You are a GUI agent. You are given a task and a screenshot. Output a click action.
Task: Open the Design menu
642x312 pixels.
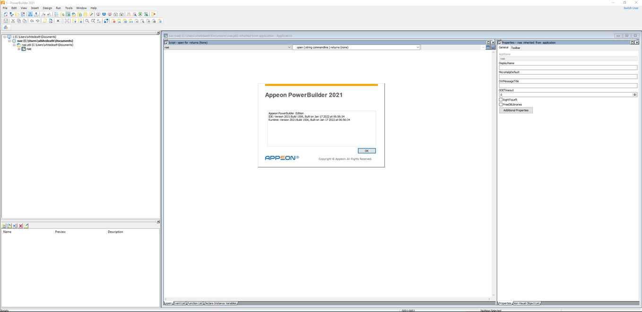pyautogui.click(x=47, y=8)
